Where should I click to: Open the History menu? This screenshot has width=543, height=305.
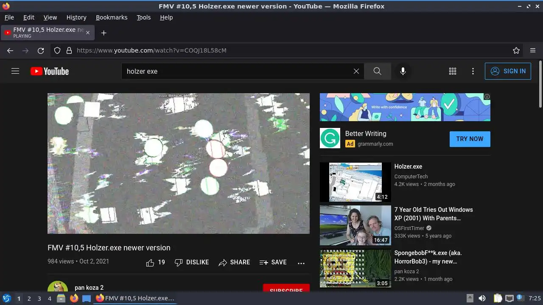[x=76, y=17]
